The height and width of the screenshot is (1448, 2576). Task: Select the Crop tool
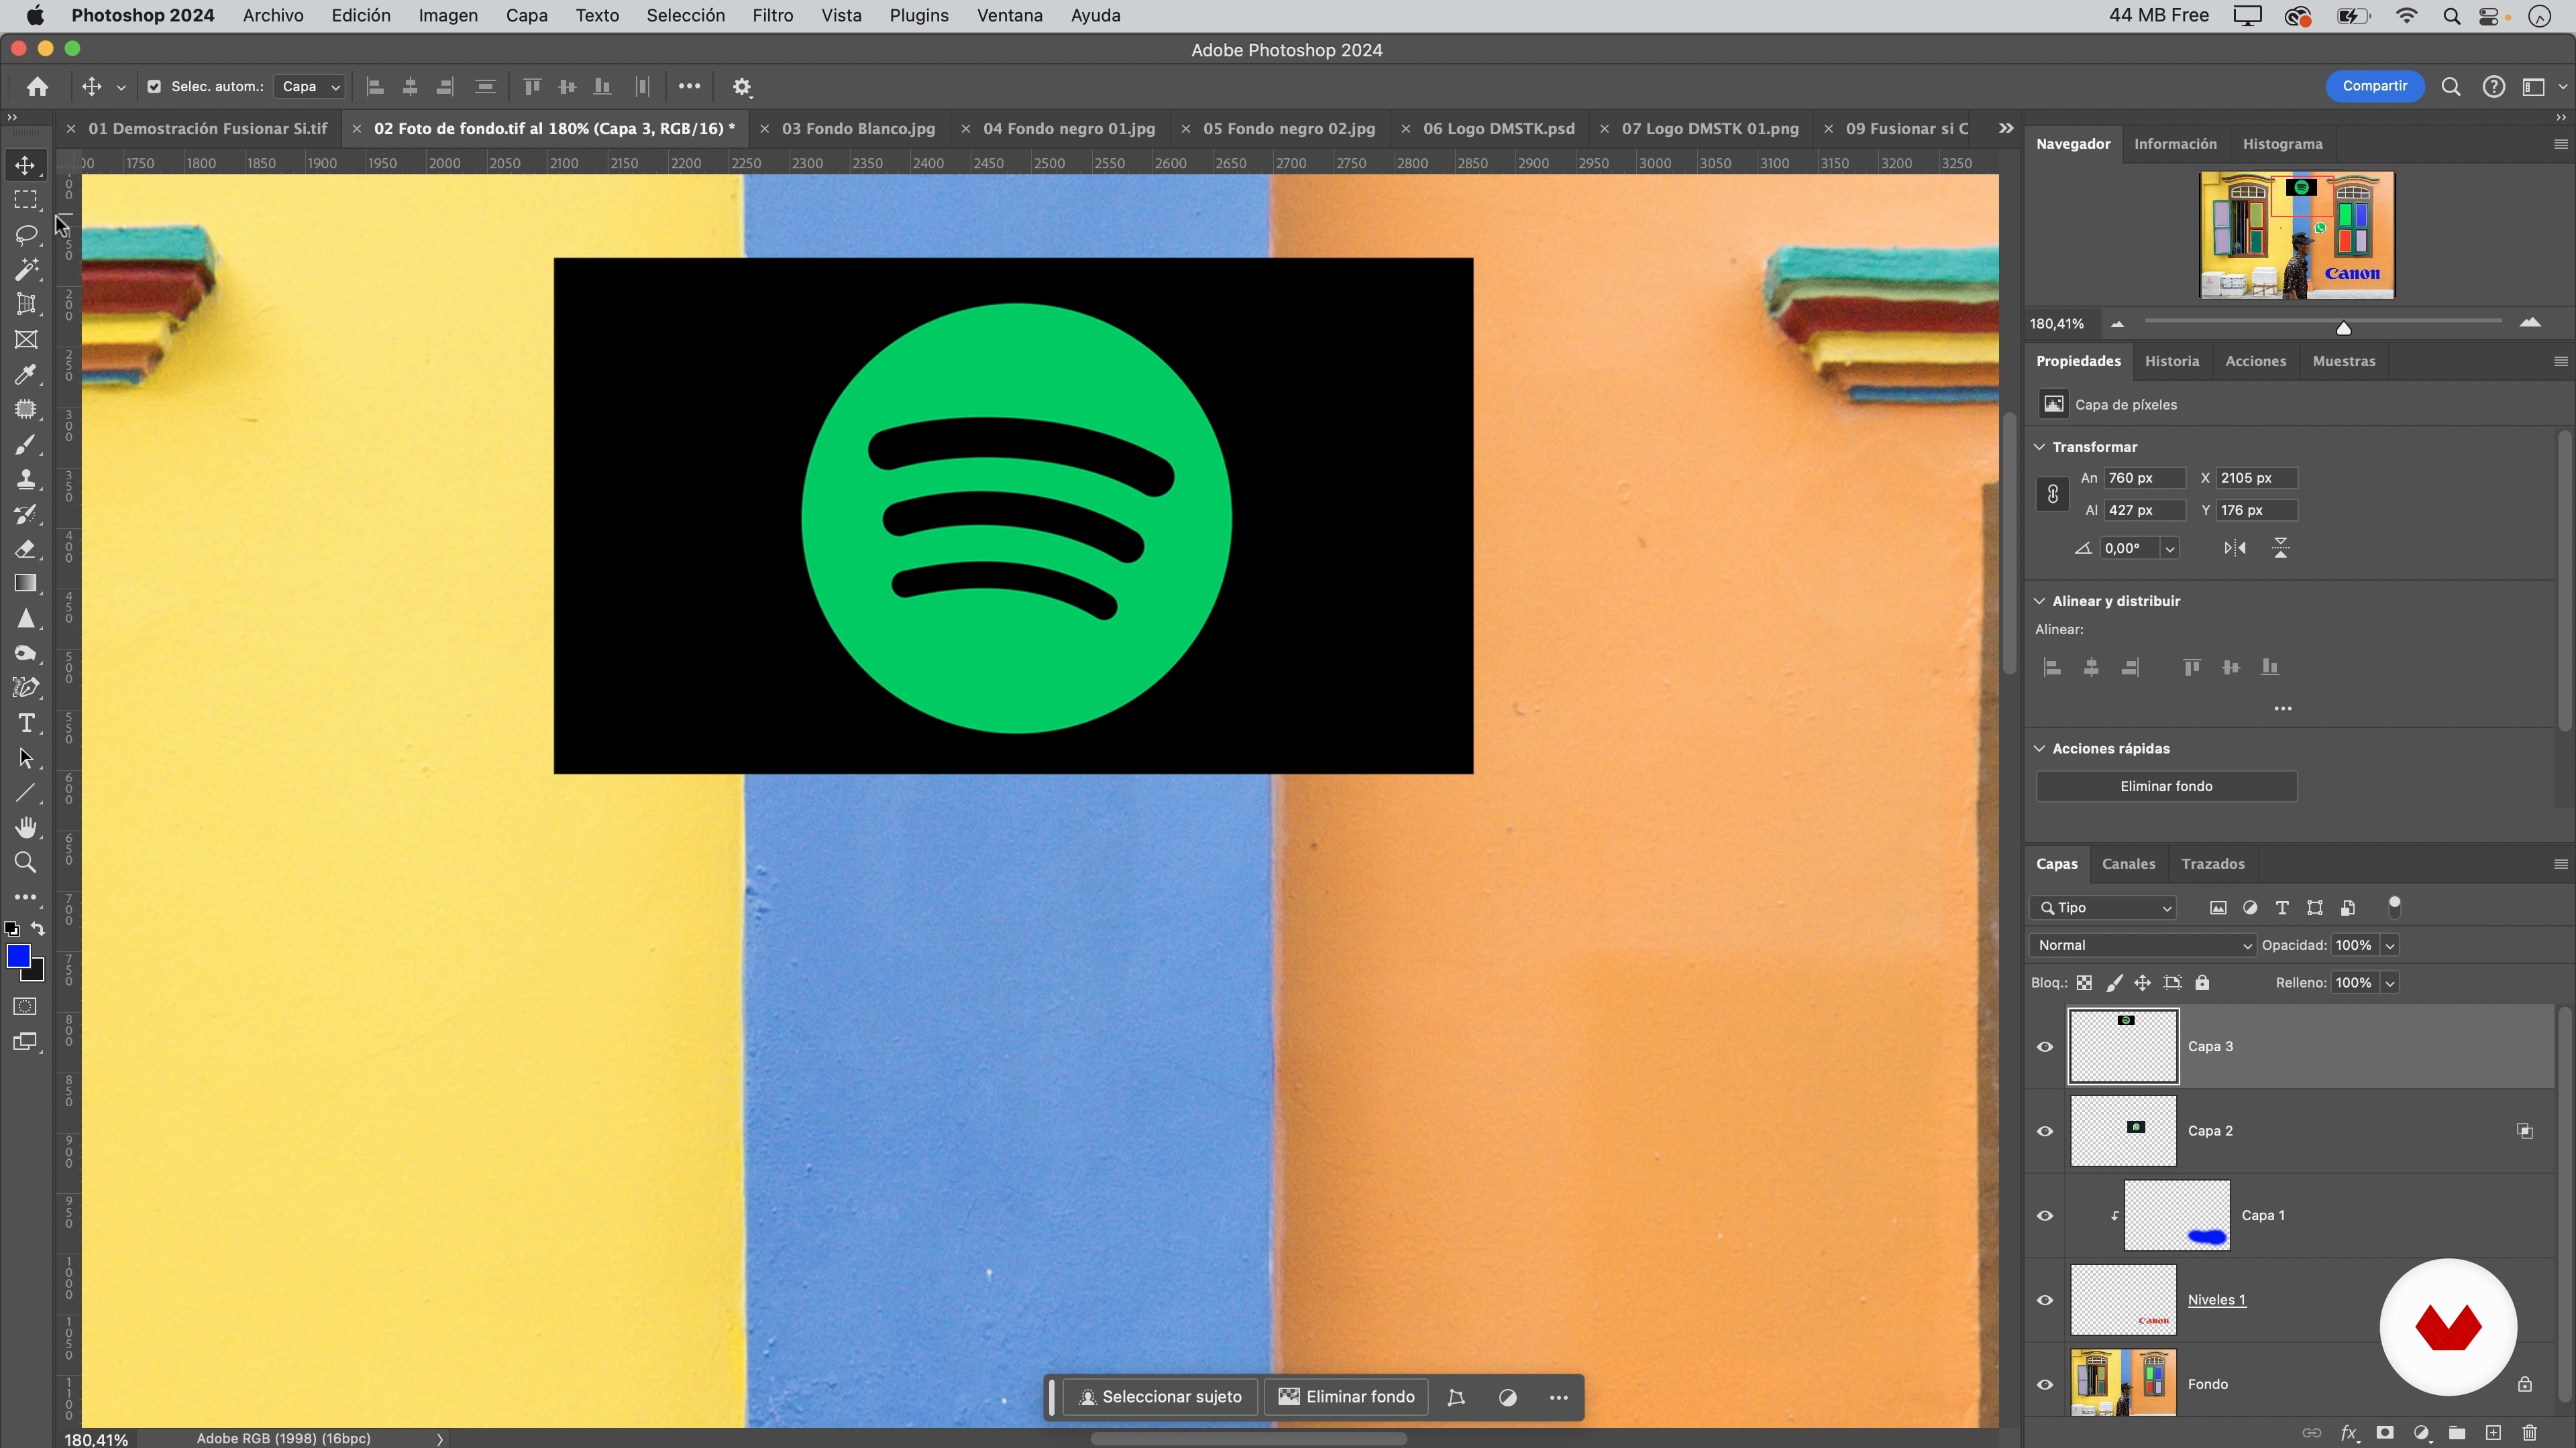pyautogui.click(x=26, y=305)
